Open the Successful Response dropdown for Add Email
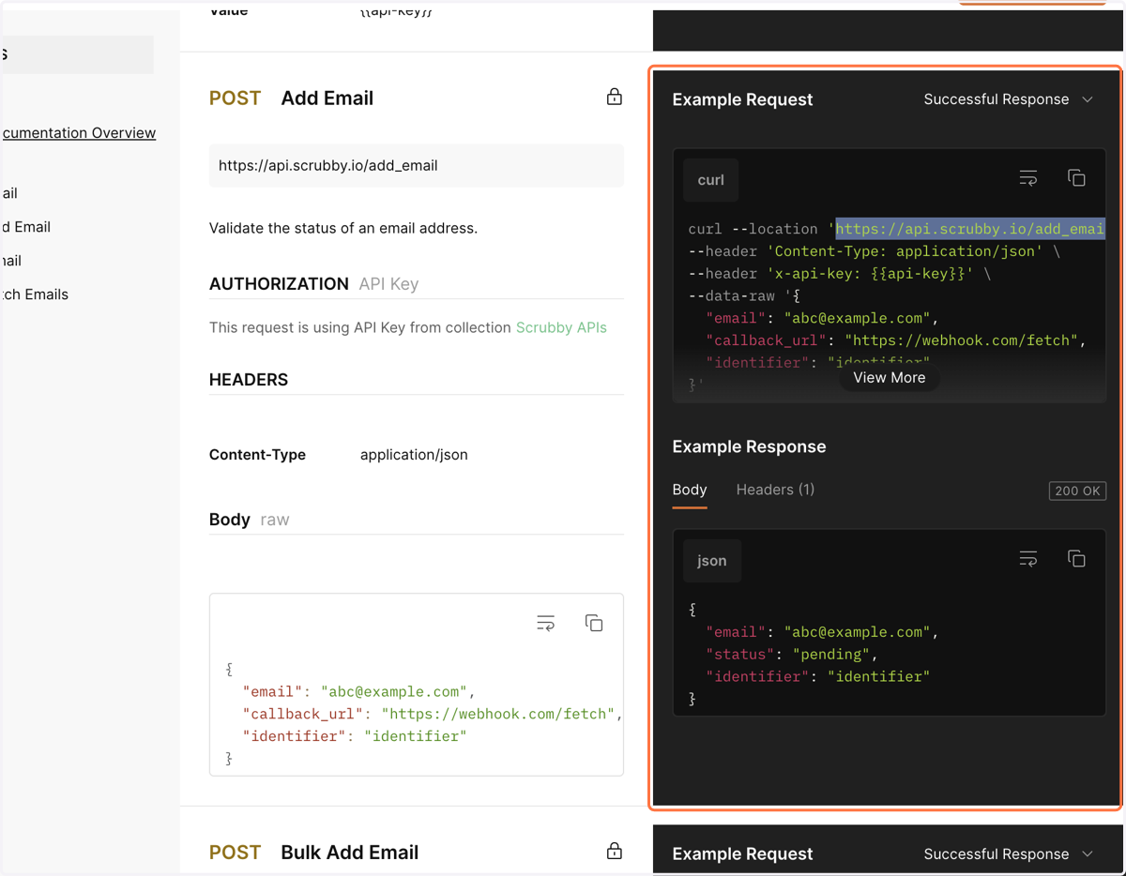 tap(1009, 99)
